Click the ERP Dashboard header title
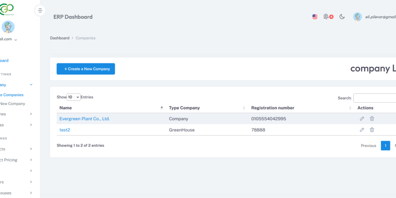 [x=73, y=17]
